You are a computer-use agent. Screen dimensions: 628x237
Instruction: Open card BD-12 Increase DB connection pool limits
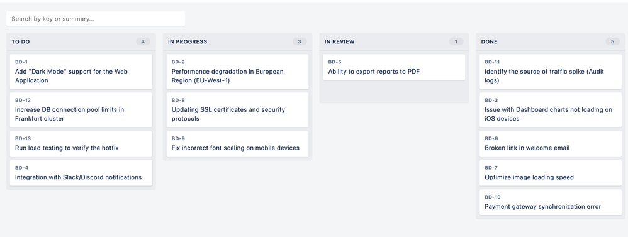(81, 110)
